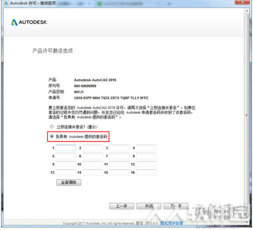This screenshot has height=230, width=253.
Task: Click the Autodesk logo in header
Action: 29,22
